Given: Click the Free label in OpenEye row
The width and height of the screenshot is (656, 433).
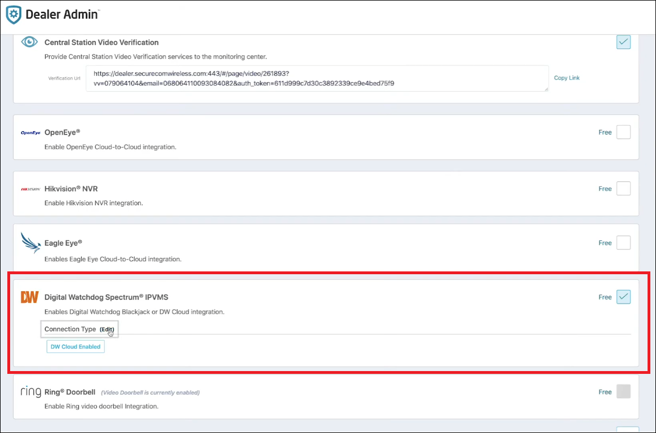Looking at the screenshot, I should [605, 132].
